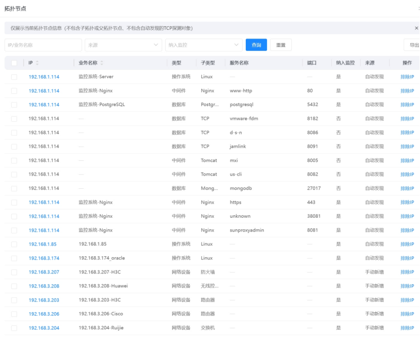
Task: Select the sunproxyadmin service cell
Action: pyautogui.click(x=247, y=230)
